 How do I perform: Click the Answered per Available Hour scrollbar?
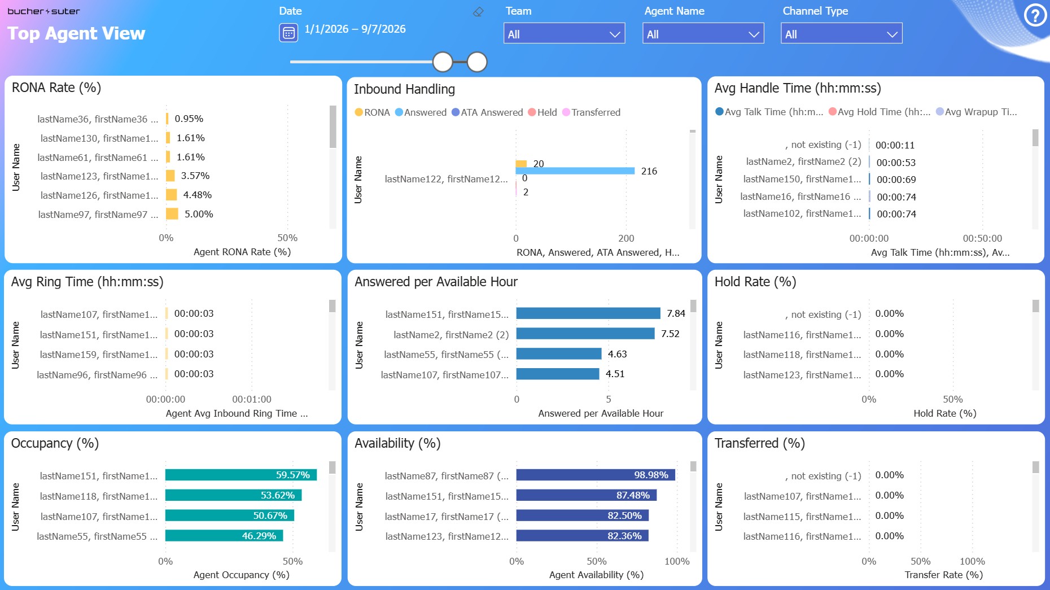693,306
